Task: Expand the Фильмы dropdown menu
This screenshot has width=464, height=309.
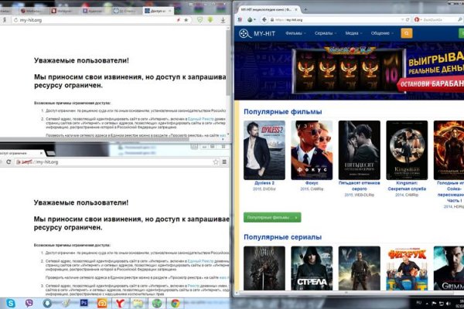Action: [296, 34]
